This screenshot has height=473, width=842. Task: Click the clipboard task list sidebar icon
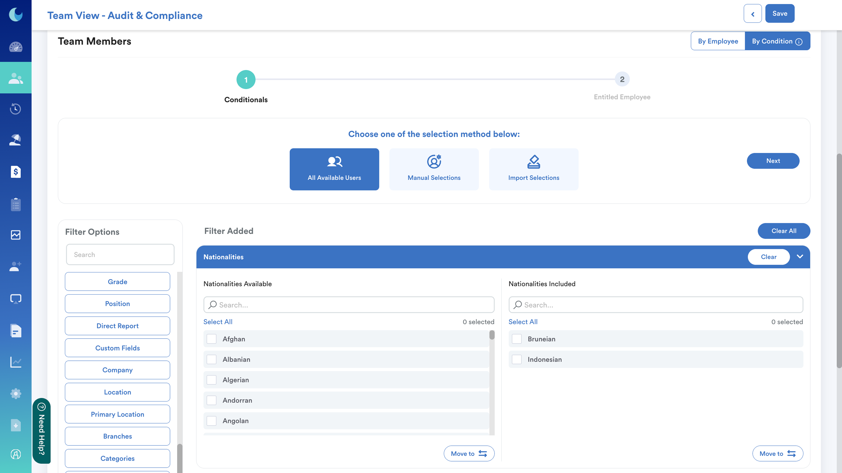pyautogui.click(x=16, y=205)
